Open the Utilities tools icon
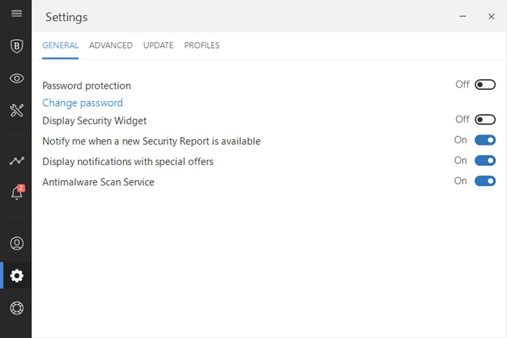Viewport: 507px width, 338px height. coord(16,110)
